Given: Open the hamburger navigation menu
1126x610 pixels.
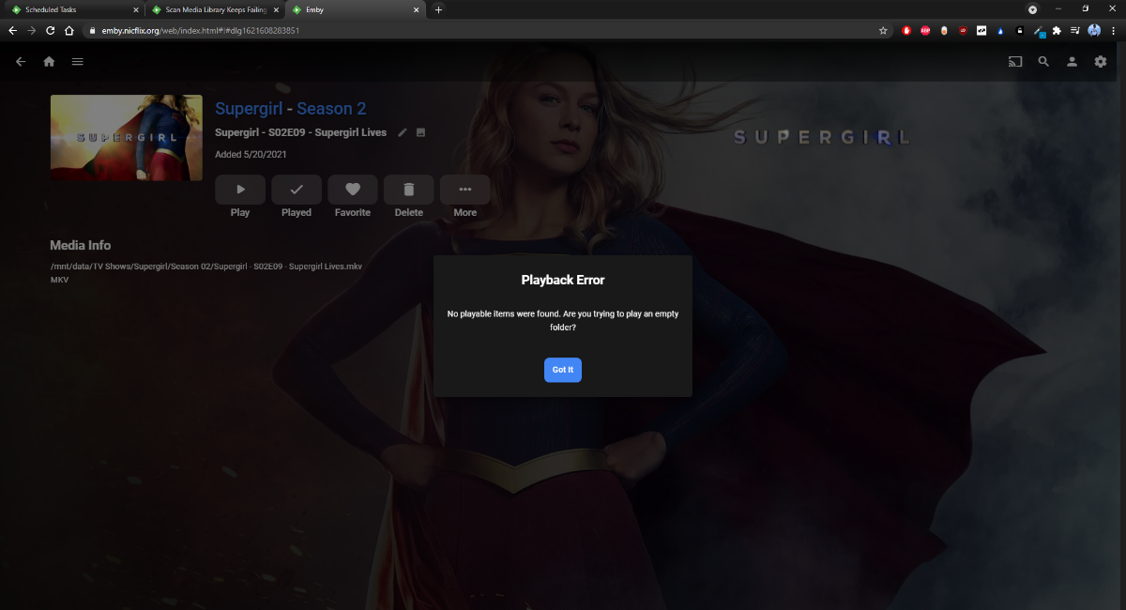Looking at the screenshot, I should point(77,61).
